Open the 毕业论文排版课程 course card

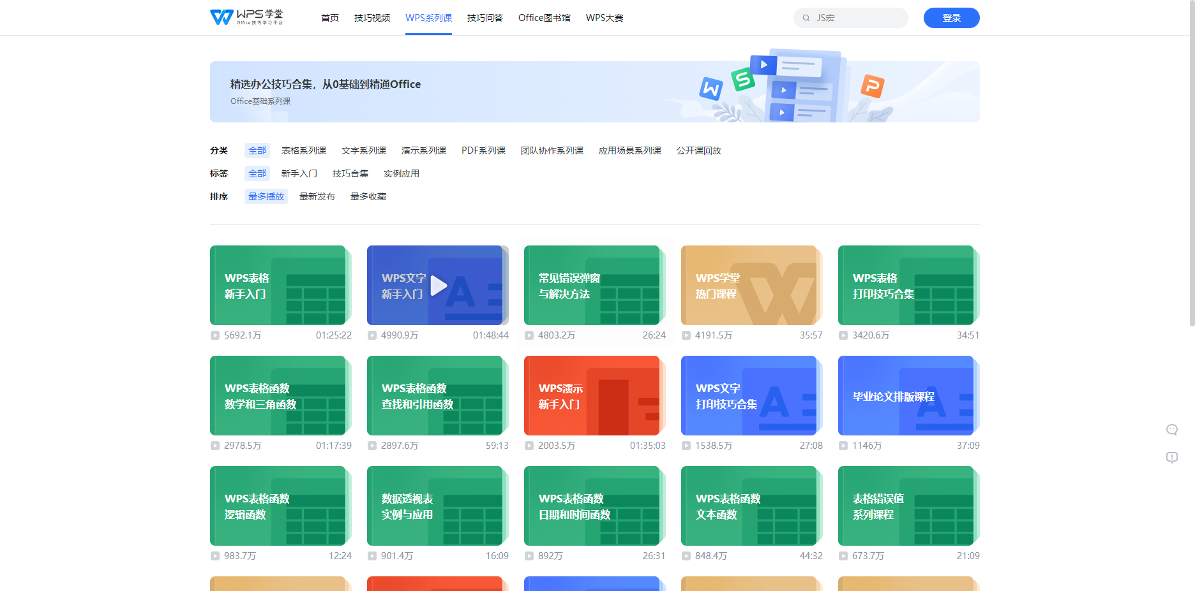pos(909,396)
